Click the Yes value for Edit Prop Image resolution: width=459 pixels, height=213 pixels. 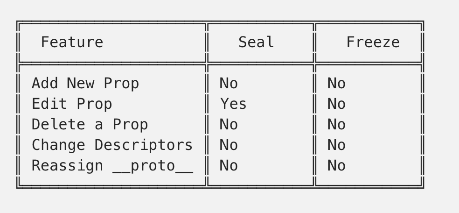click(233, 104)
